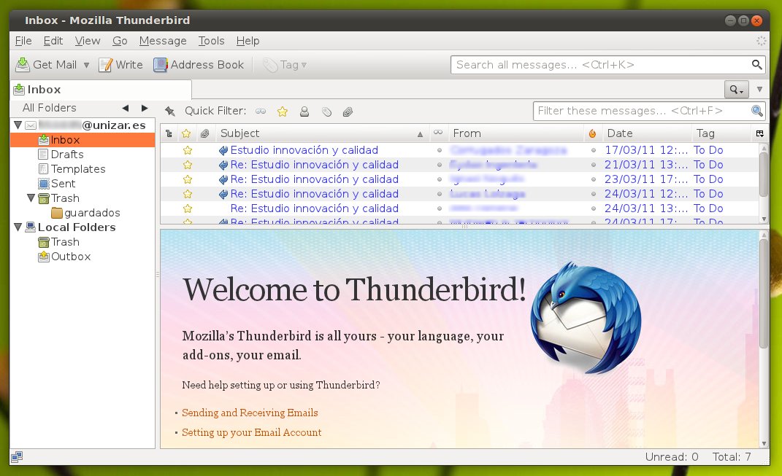Viewport: 782px width, 476px height.
Task: Open message dated 24/03/11 13:...
Action: coord(459,208)
